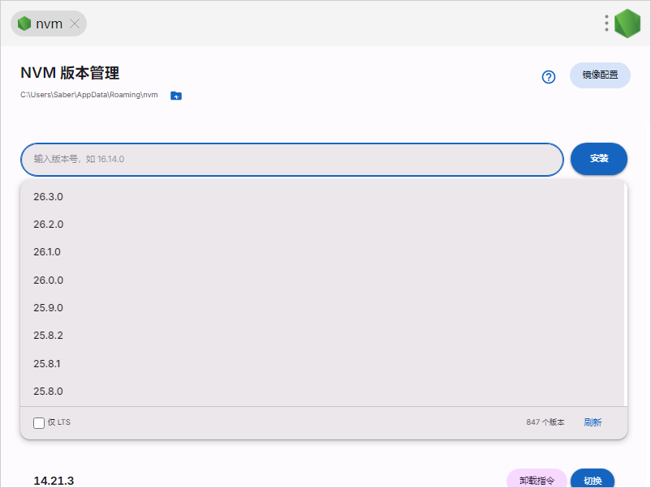Screen dimensions: 651x488
Task: Focus the version number input field
Action: coord(292,159)
